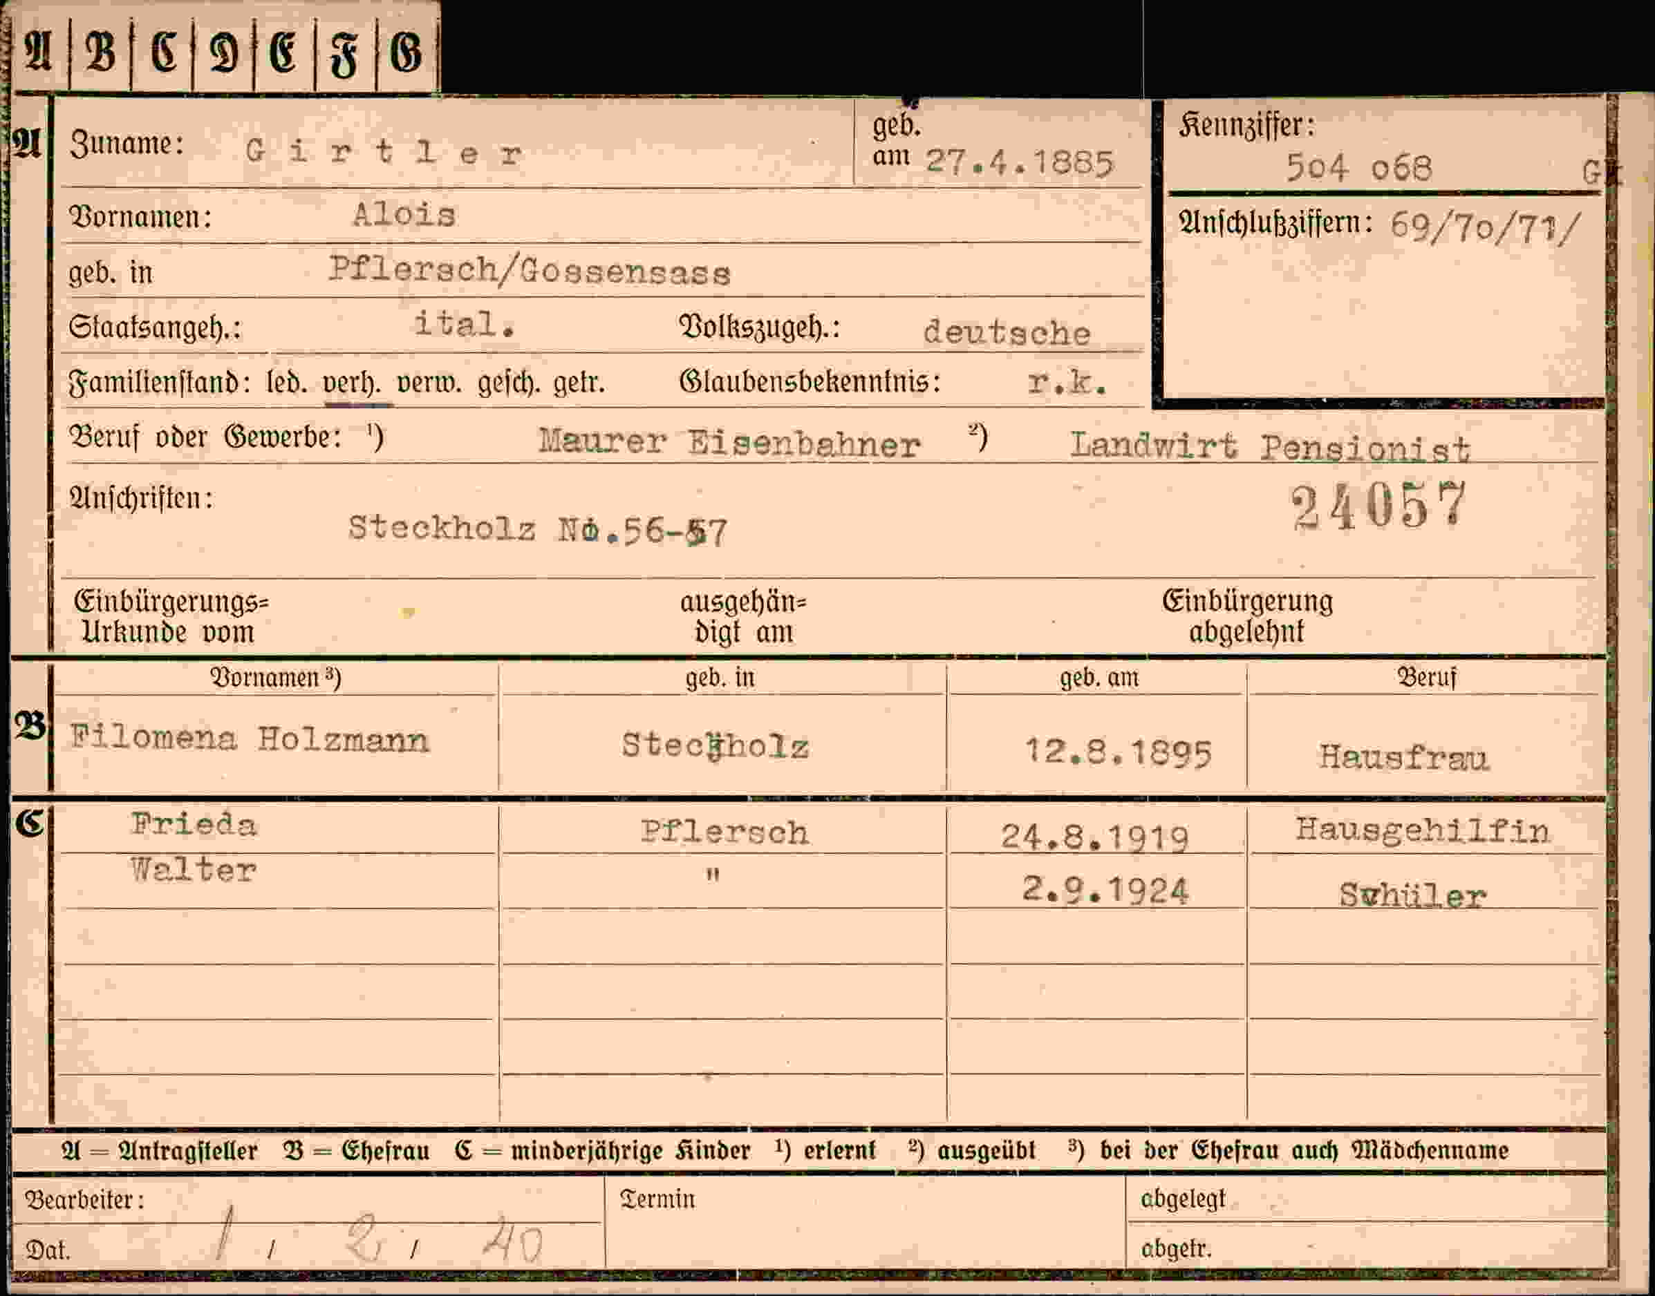The height and width of the screenshot is (1296, 1655).
Task: Click the birth date '27.4.1885'
Action: pos(1019,162)
